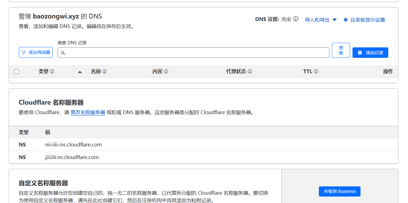
Task: Click info icon beside 代理状态 column
Action: point(250,71)
